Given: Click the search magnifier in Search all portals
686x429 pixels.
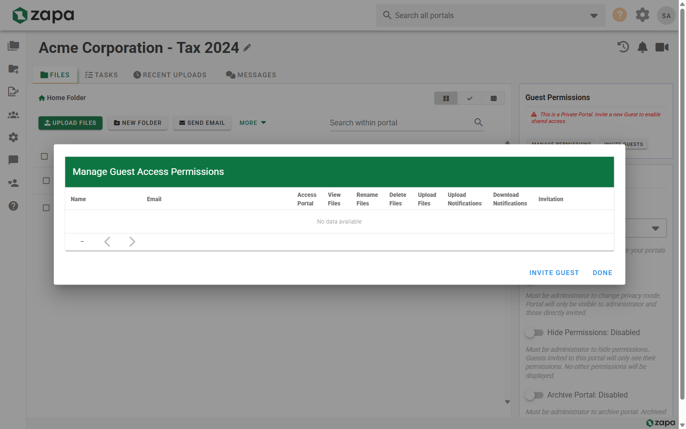Looking at the screenshot, I should pyautogui.click(x=387, y=15).
